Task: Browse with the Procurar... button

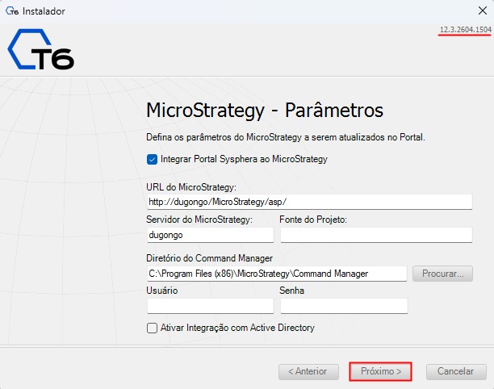Action: coord(442,274)
